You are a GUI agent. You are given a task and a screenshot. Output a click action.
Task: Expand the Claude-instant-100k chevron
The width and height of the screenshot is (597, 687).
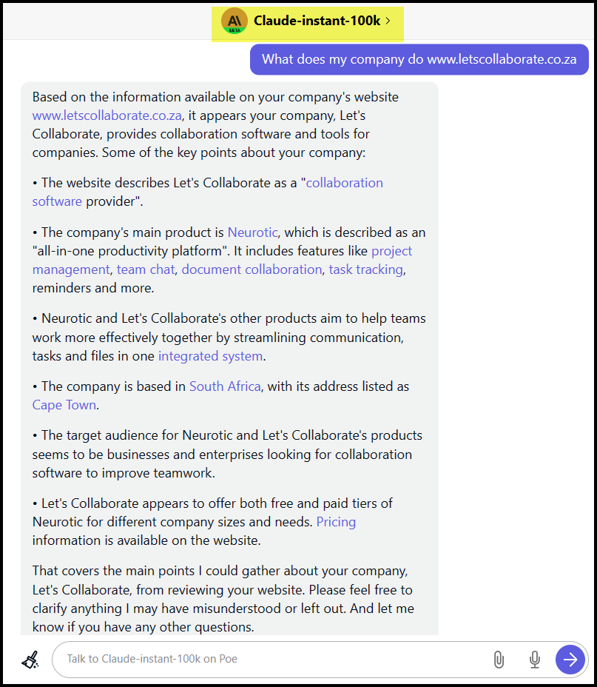click(x=388, y=21)
